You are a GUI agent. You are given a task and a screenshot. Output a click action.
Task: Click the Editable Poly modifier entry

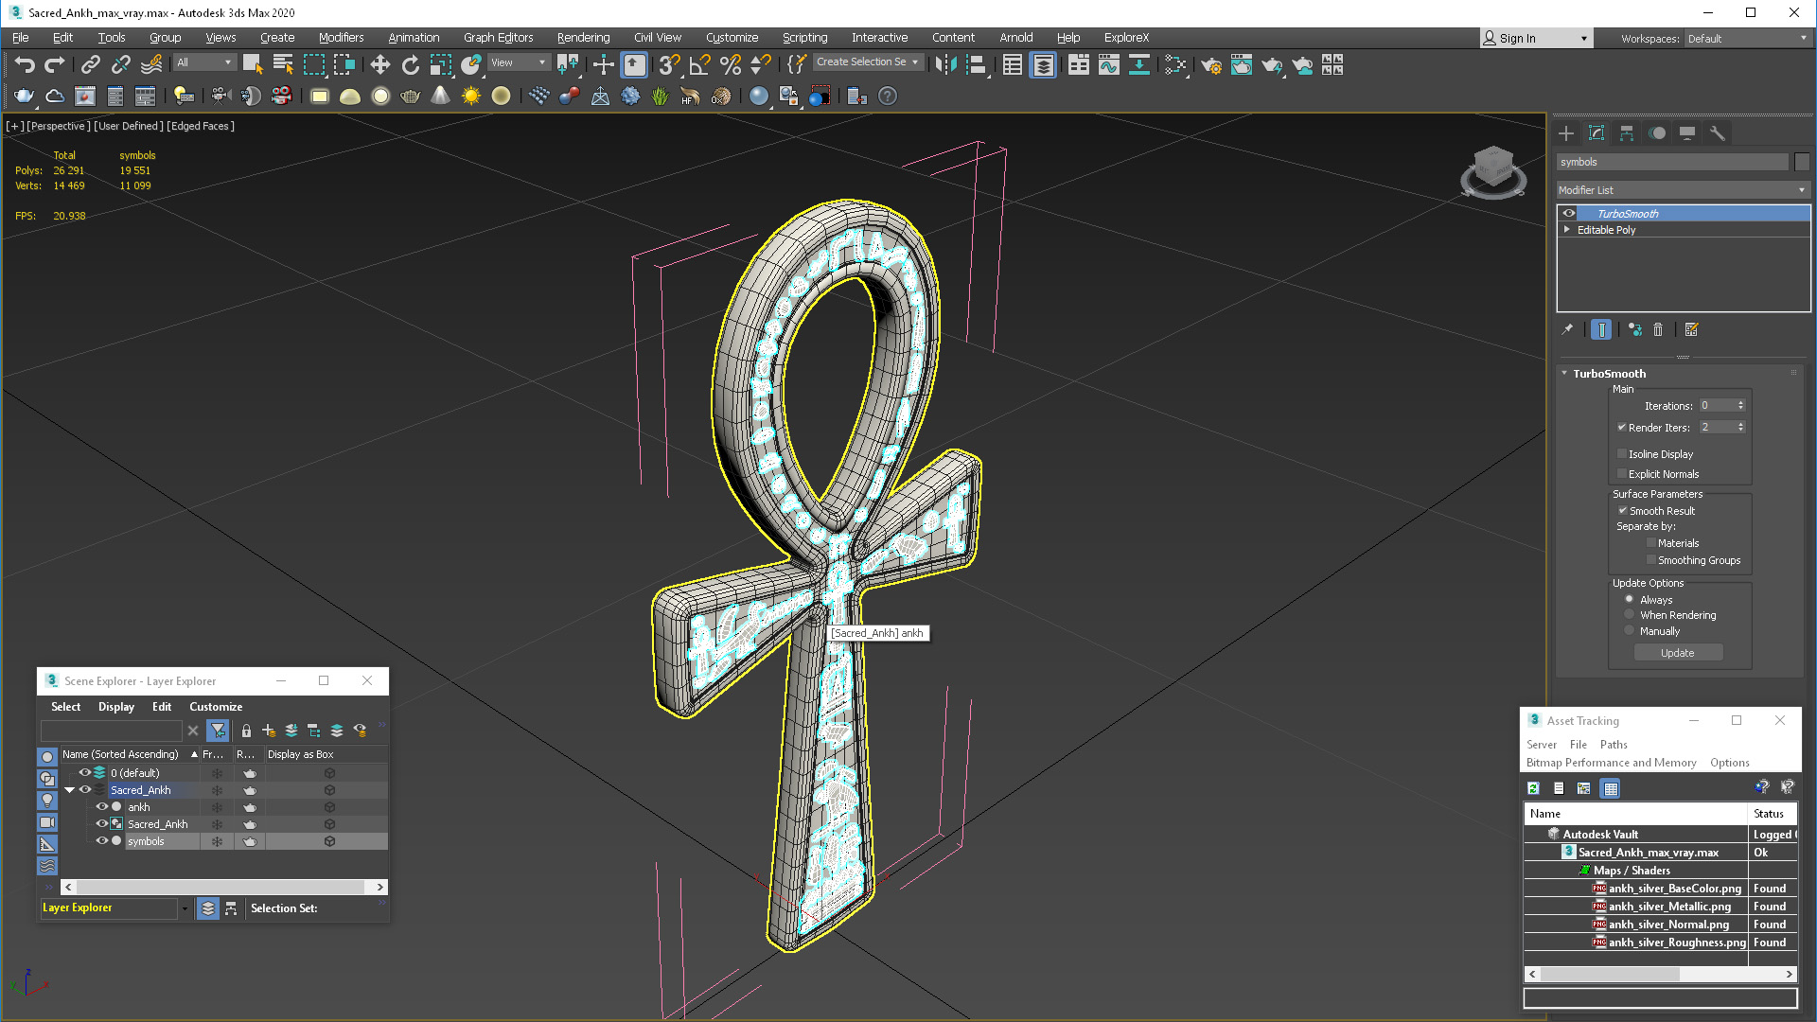coord(1609,230)
